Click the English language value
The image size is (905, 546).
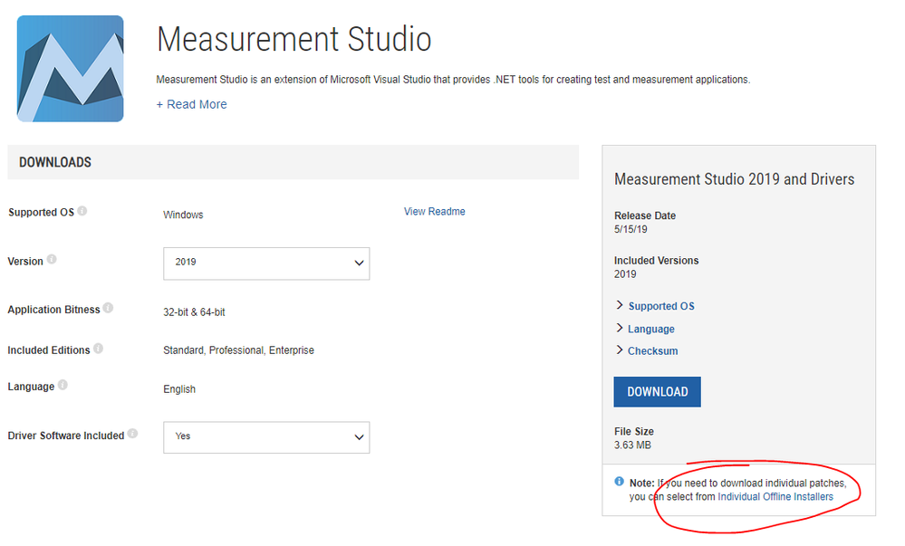coord(179,389)
